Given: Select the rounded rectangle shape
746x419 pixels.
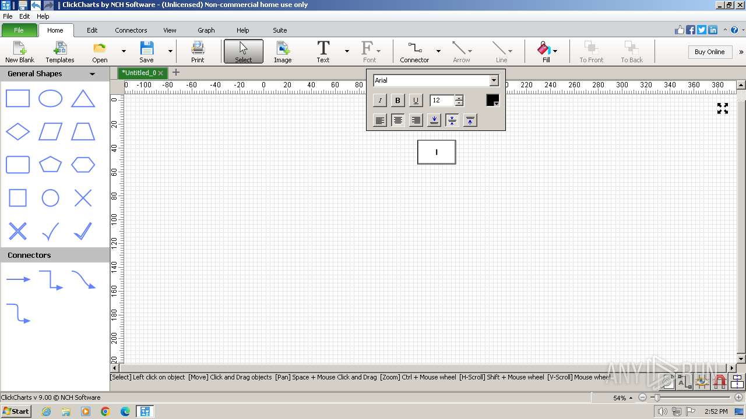Looking at the screenshot, I should (17, 165).
